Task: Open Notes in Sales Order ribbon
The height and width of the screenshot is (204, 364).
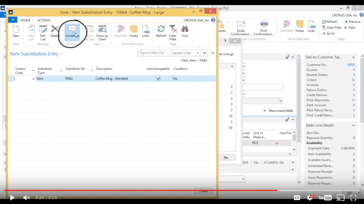Action: click(299, 26)
